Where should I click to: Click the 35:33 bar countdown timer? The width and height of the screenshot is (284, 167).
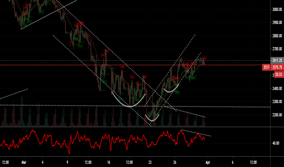(279, 74)
